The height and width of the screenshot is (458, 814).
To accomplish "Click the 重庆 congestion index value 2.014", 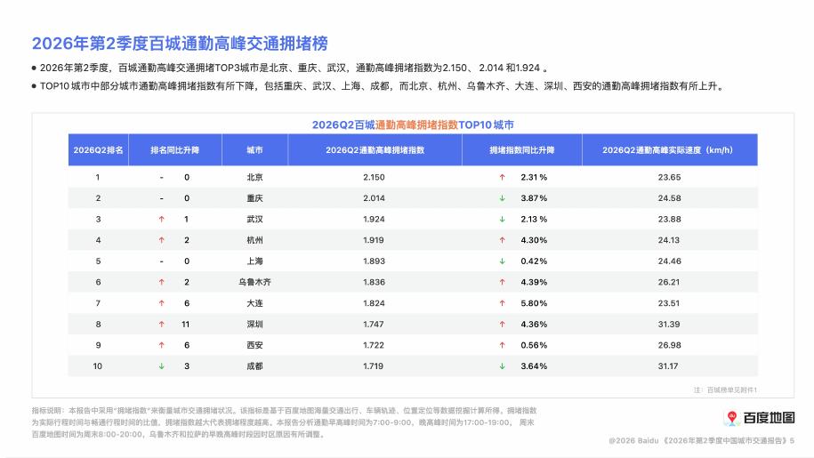I will click(x=374, y=198).
